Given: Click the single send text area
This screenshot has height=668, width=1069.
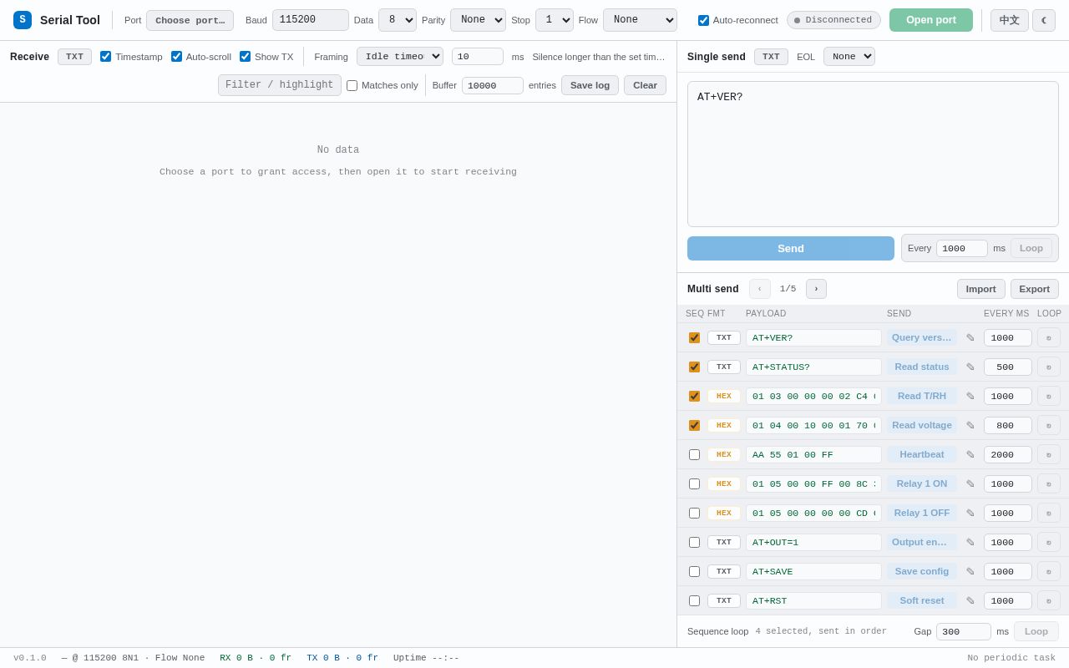Looking at the screenshot, I should click(x=873, y=154).
